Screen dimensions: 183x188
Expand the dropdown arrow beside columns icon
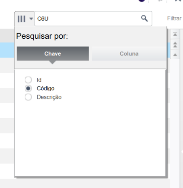31,19
